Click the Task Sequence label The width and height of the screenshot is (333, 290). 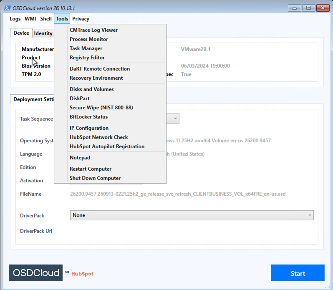[x=37, y=119]
